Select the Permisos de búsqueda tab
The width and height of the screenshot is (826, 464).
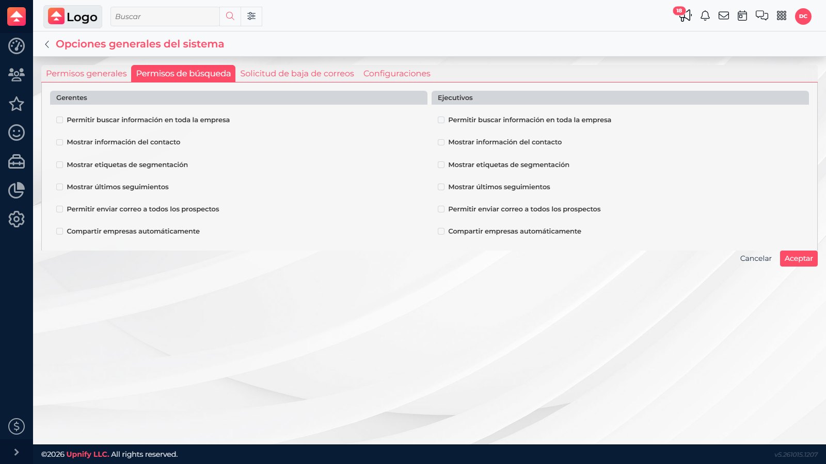click(x=183, y=73)
